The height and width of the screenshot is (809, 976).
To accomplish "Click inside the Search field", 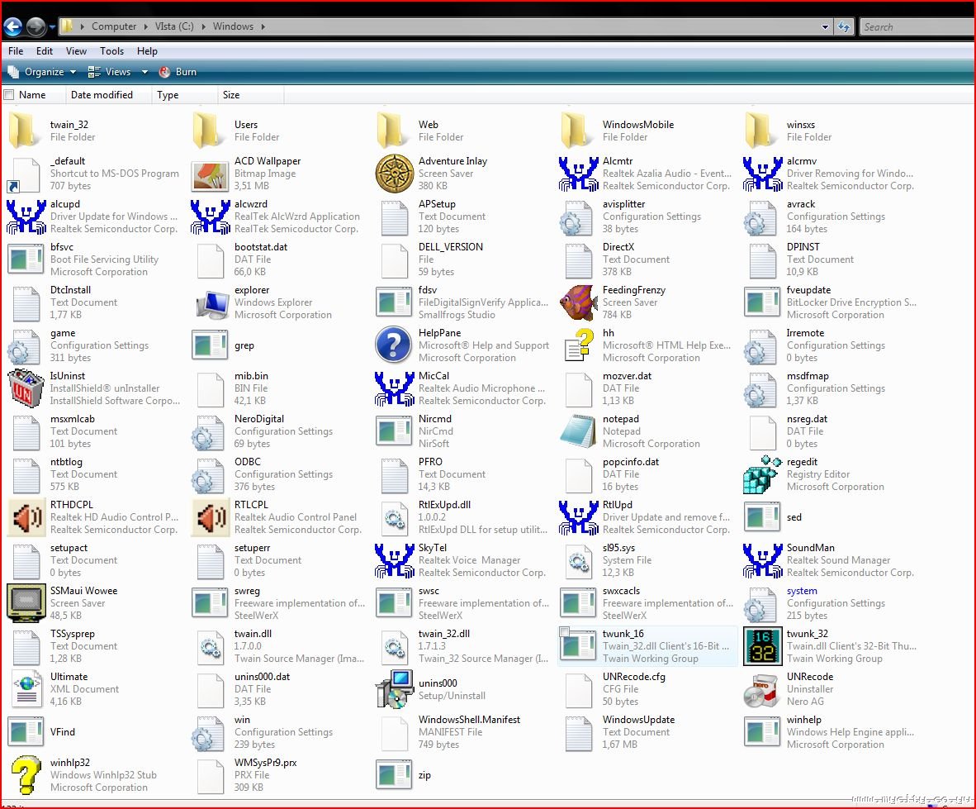I will (917, 26).
